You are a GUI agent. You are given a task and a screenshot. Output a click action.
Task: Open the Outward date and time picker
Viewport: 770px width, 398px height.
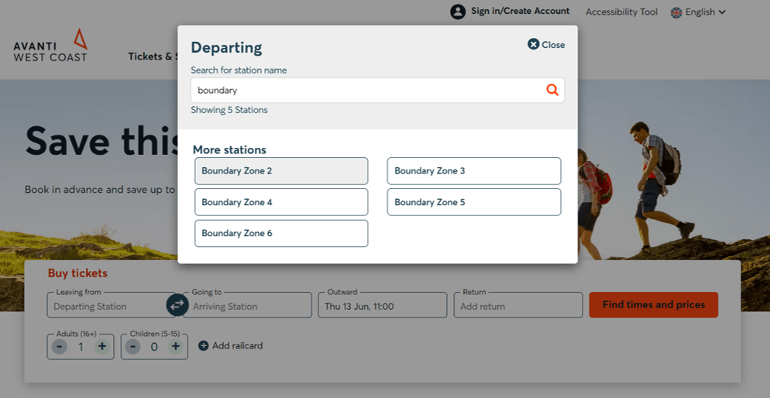click(382, 306)
